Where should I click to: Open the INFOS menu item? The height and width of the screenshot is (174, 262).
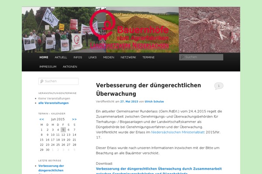coord(78,57)
